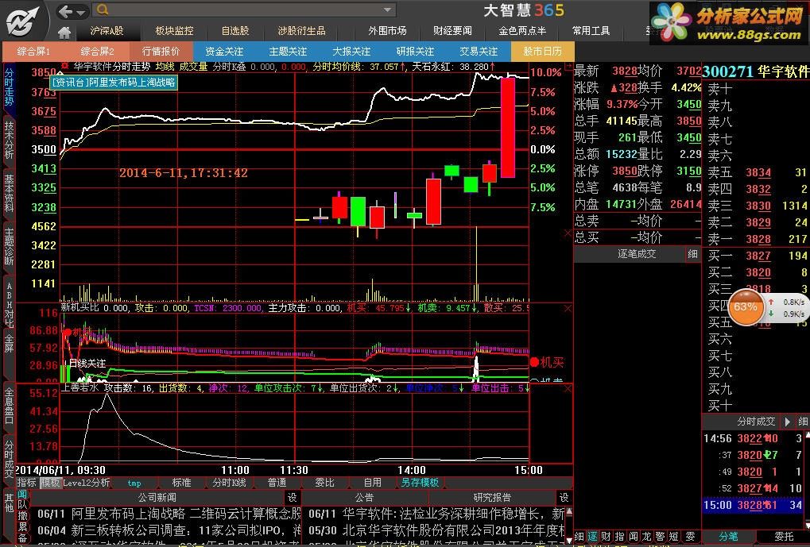Open the 06/11 华宇软件 announcement
The height and width of the screenshot is (547, 810).
pos(436,514)
